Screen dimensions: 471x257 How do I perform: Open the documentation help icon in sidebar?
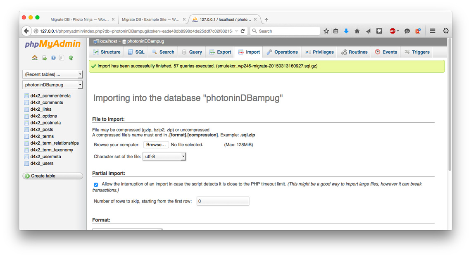[x=53, y=58]
